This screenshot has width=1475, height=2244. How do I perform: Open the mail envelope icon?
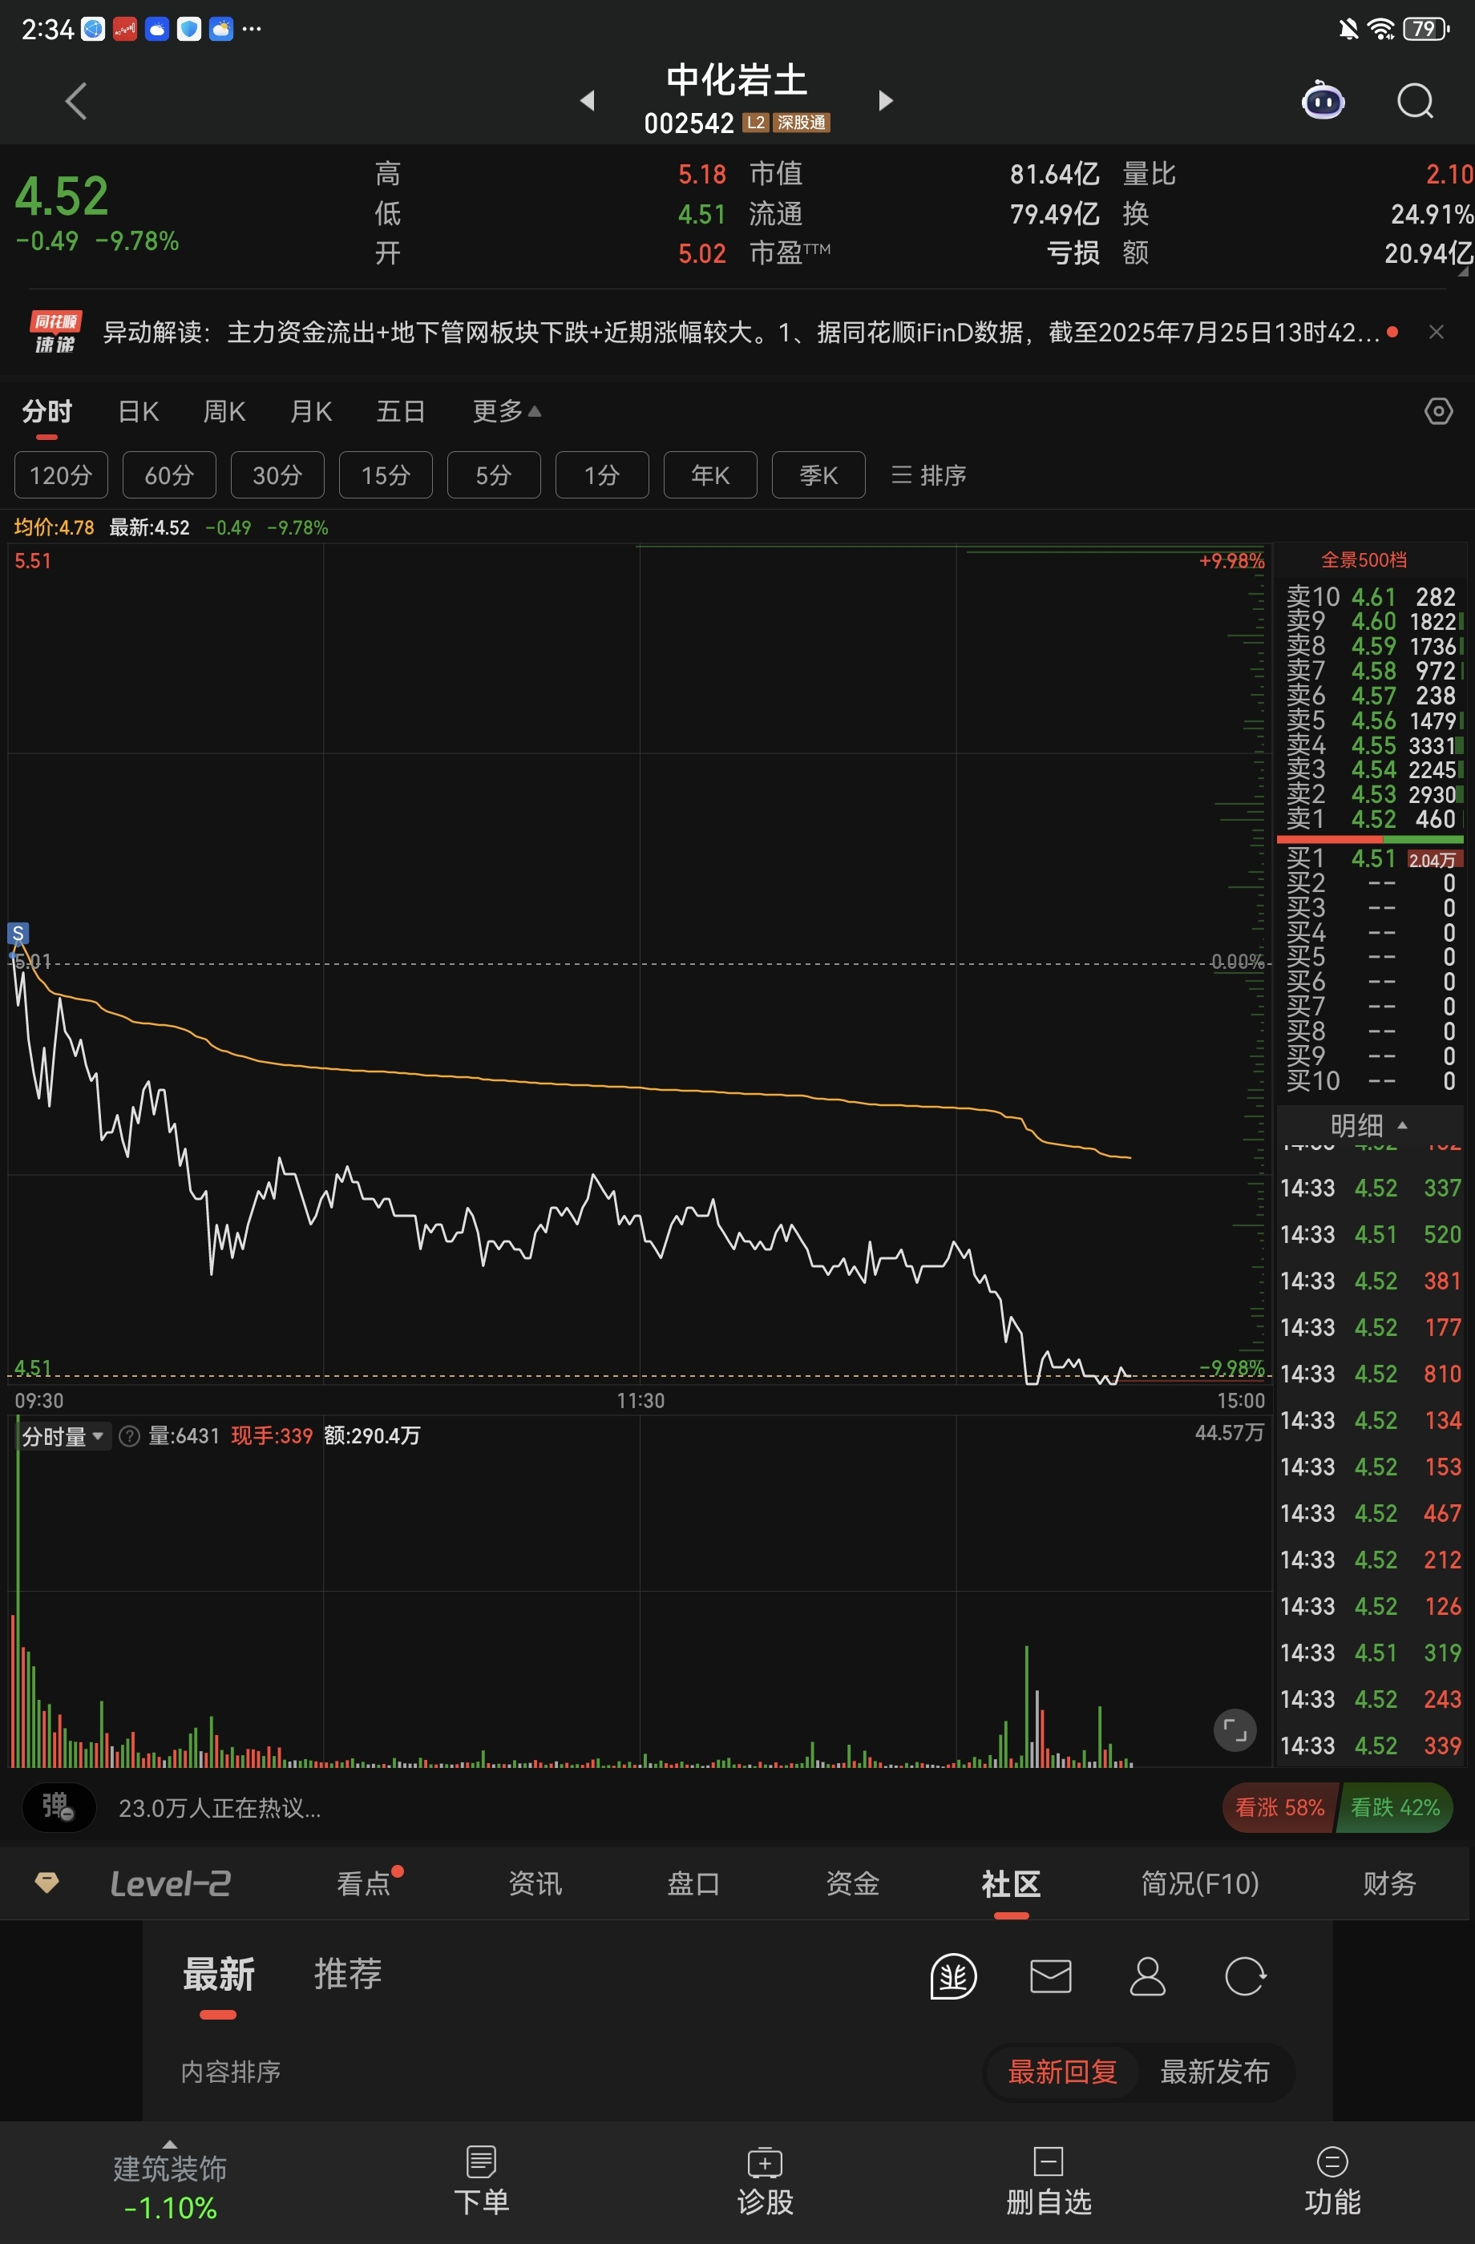(x=1051, y=1976)
